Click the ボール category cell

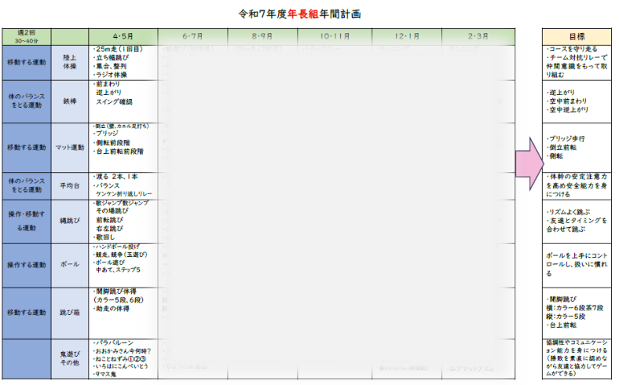[70, 265]
